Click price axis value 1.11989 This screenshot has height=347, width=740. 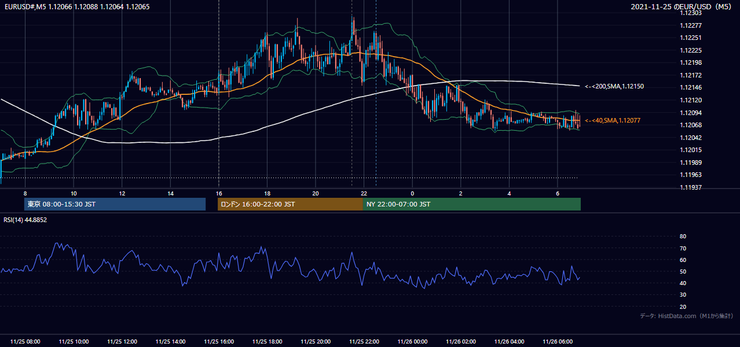point(691,163)
